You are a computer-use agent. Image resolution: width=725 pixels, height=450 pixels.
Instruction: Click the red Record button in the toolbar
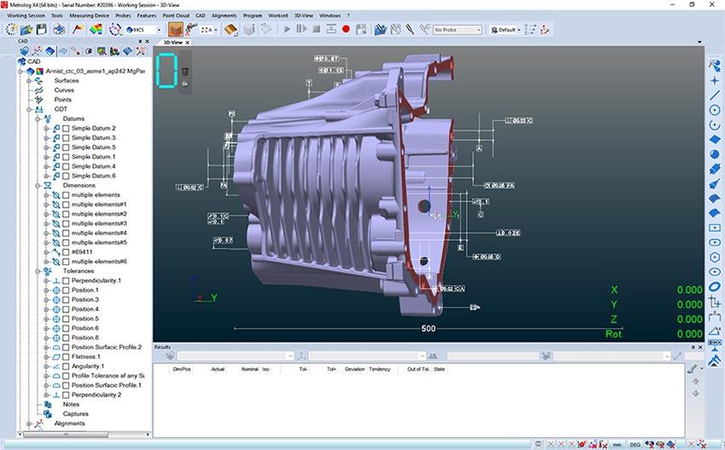[x=346, y=29]
